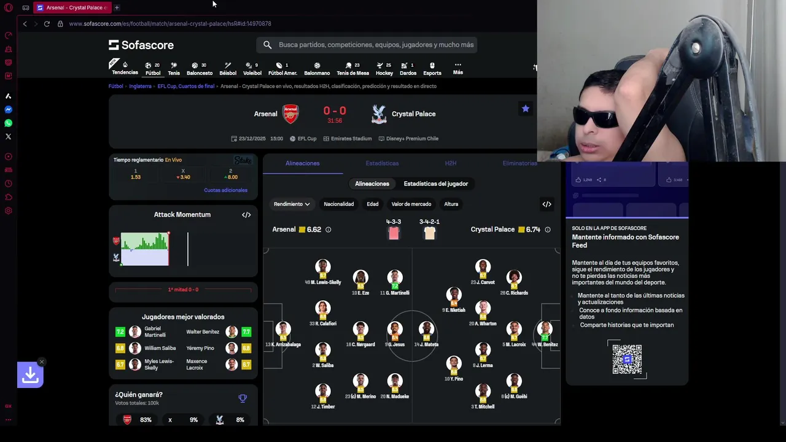786x442 pixels.
Task: Select the Hockey sport icon
Action: coord(379,65)
